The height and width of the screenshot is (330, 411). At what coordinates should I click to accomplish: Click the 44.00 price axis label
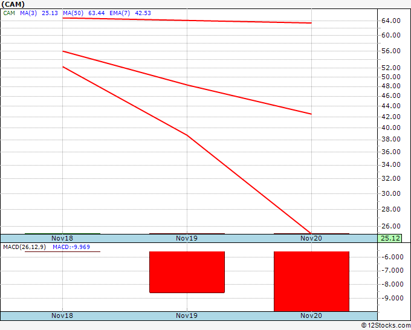391,106
